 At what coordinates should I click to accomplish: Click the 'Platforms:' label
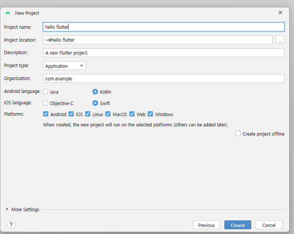tap(14, 114)
